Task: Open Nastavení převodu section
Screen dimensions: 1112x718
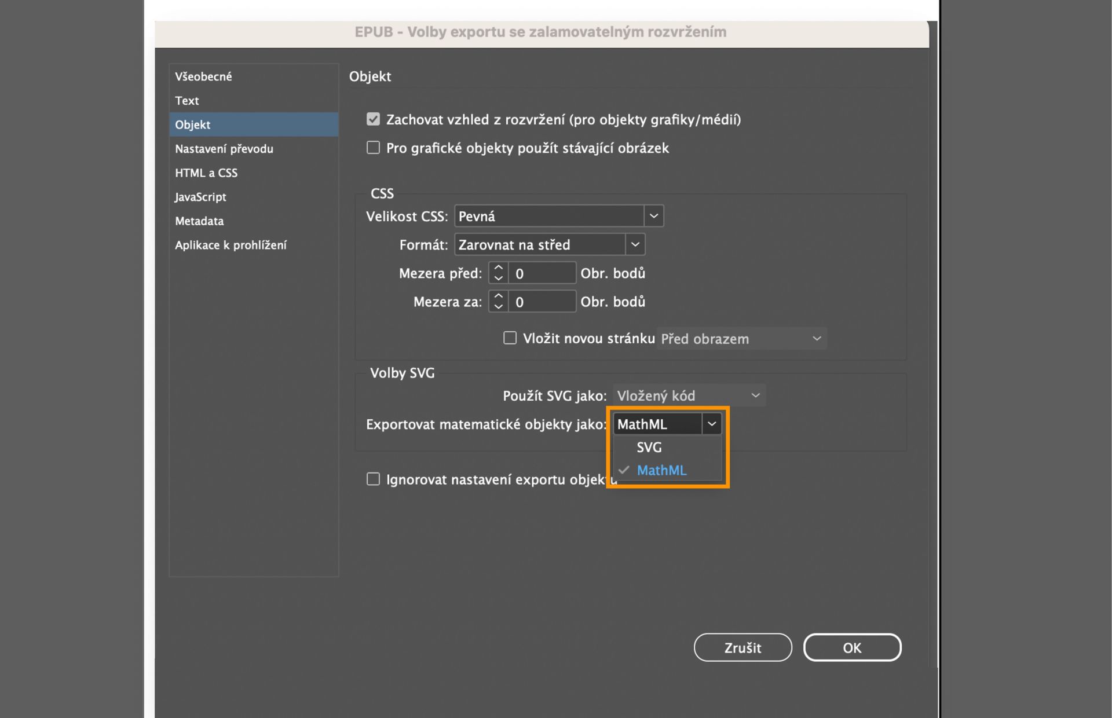Action: tap(224, 149)
